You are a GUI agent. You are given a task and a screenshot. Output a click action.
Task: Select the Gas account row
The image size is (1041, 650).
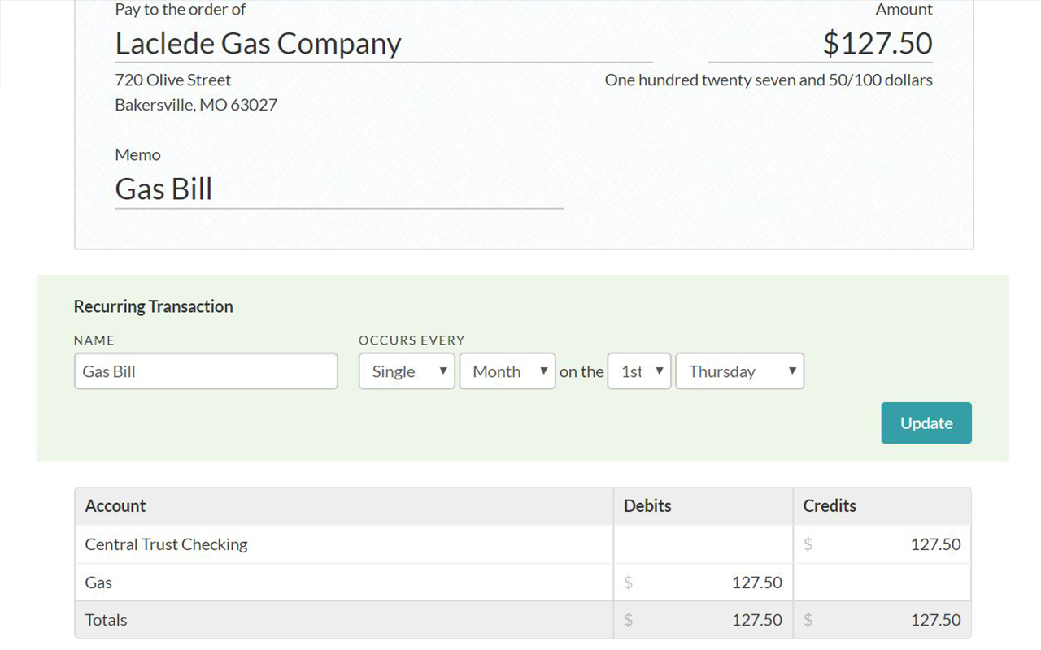523,583
